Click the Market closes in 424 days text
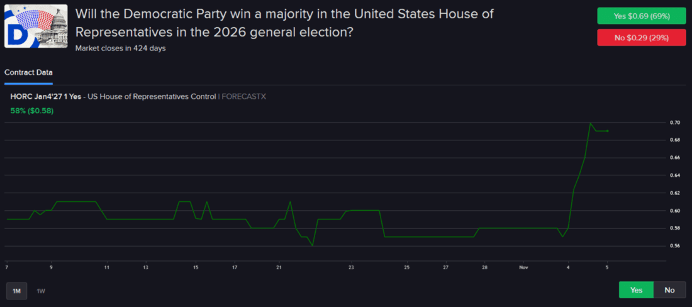This screenshot has height=307, width=692. pyautogui.click(x=120, y=48)
